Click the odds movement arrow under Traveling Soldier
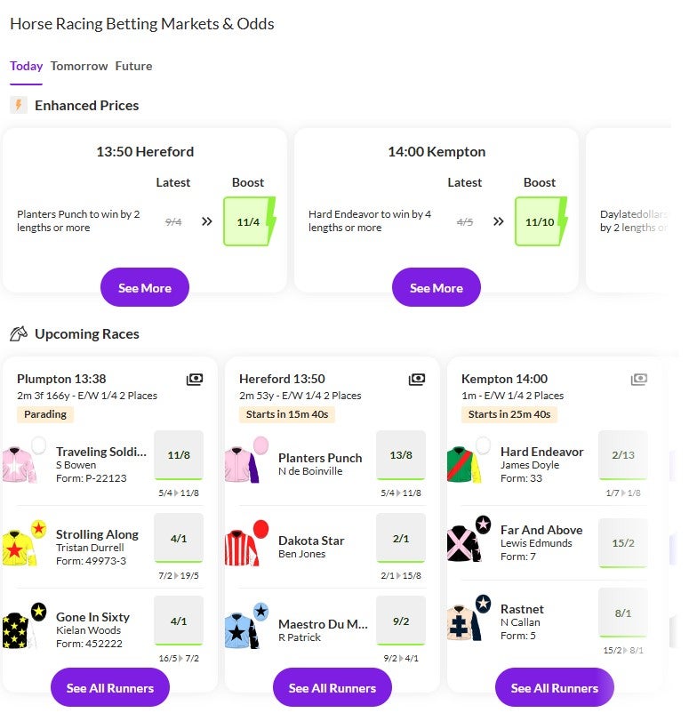 tap(175, 491)
